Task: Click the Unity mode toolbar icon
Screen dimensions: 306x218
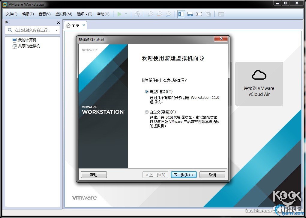Action: coord(208,14)
